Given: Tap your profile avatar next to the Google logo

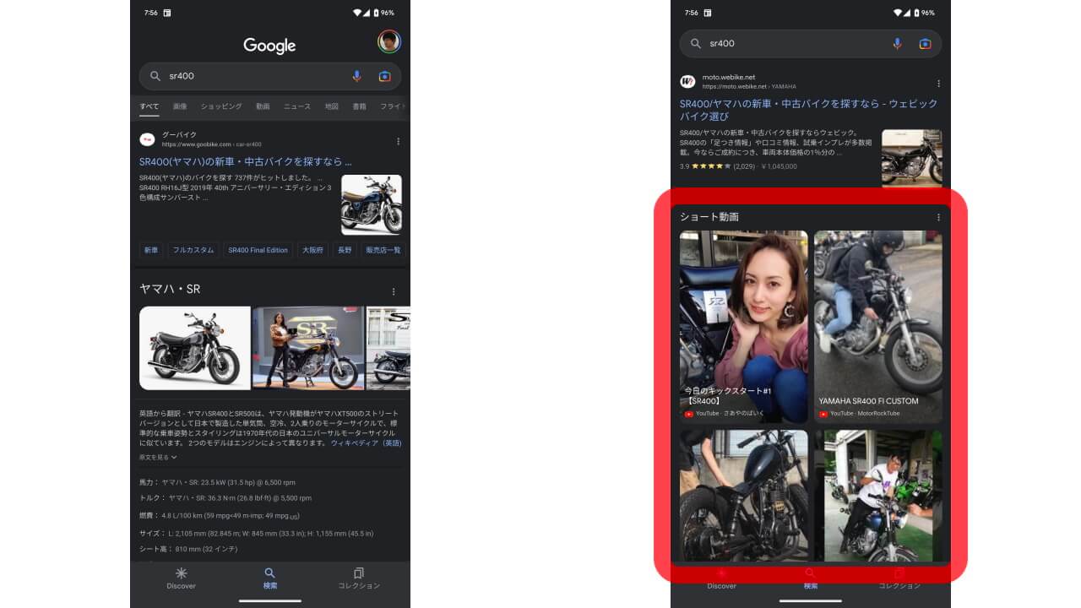Looking at the screenshot, I should pos(389,41).
